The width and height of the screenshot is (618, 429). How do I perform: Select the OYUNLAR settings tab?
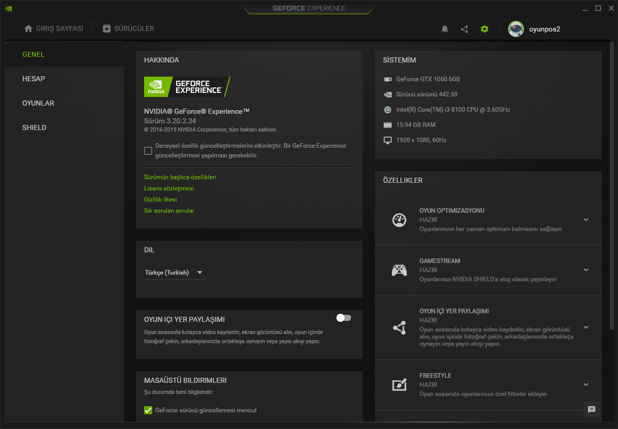pos(64,103)
